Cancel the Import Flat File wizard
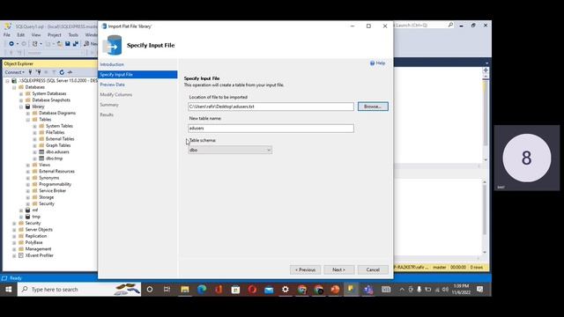 [x=373, y=269]
